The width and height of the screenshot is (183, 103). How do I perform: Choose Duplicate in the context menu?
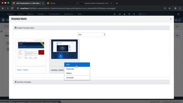point(77,69)
